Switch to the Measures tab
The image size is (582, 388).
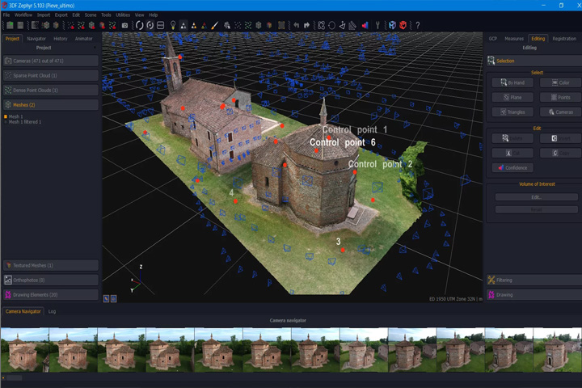514,39
